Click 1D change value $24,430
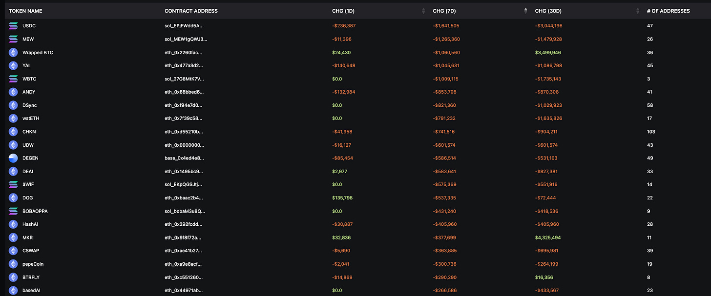The image size is (711, 296). pyautogui.click(x=341, y=52)
